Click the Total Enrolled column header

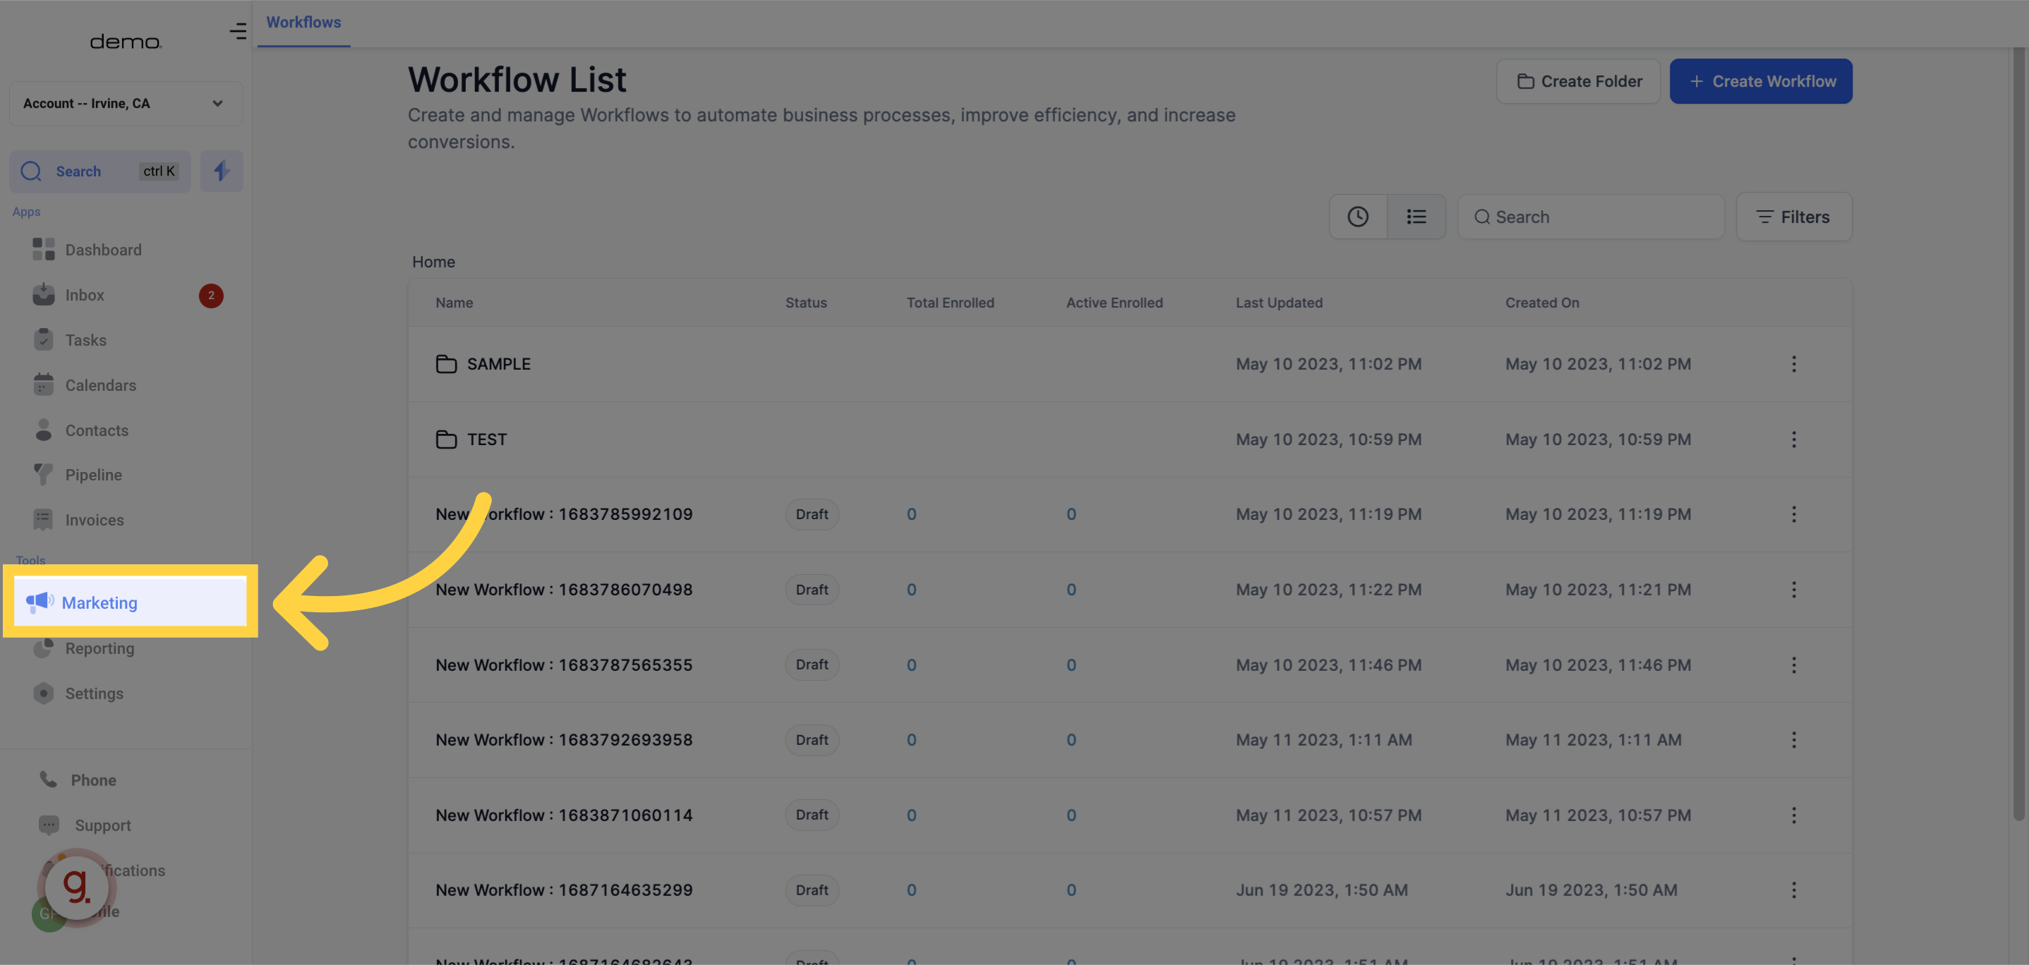950,303
